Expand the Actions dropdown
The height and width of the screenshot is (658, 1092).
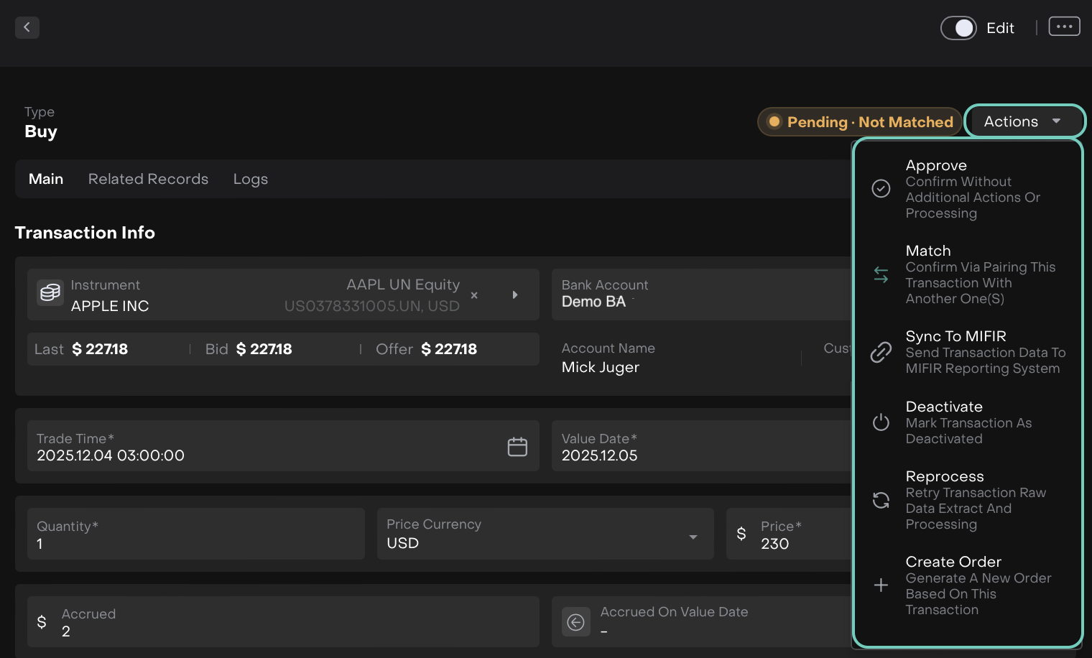[1023, 121]
